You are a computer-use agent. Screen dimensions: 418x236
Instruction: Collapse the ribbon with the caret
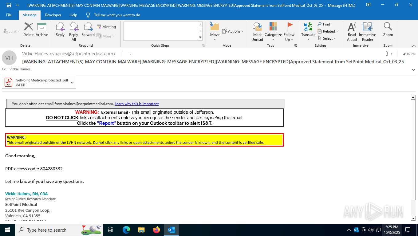pyautogui.click(x=413, y=46)
